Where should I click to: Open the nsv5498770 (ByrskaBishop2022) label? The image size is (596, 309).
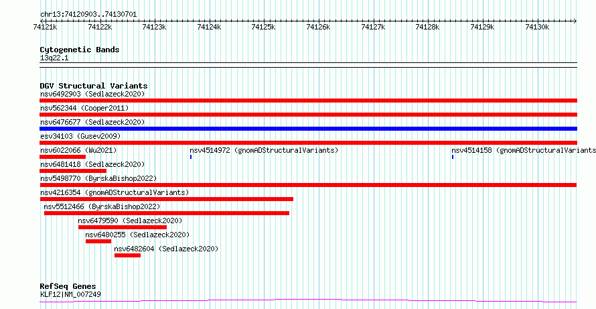(x=98, y=178)
